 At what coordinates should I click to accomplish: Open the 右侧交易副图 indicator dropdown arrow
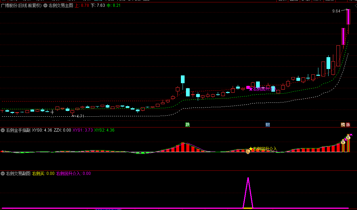coord(3,173)
